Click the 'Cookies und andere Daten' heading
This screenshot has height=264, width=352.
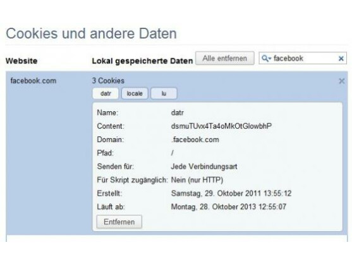pos(92,33)
